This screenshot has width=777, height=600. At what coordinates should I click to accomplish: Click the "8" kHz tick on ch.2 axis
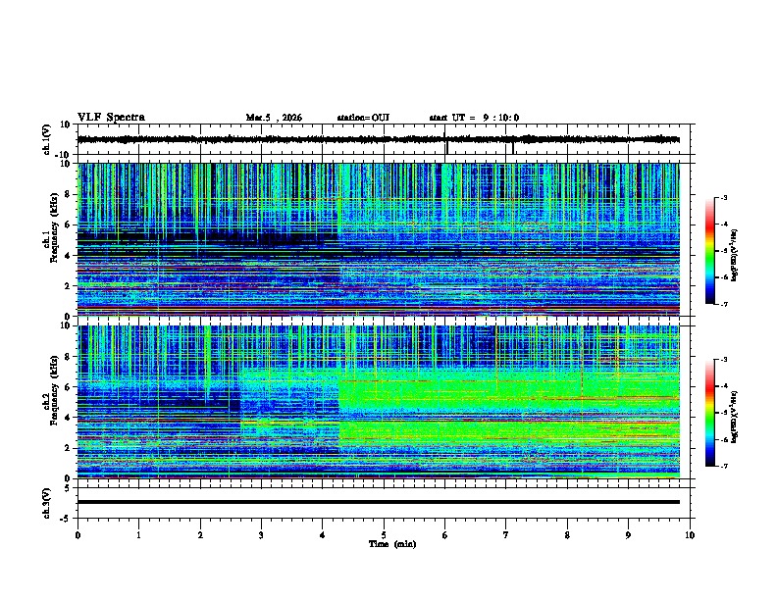click(x=69, y=357)
